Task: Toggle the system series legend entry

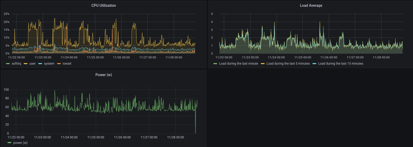Action: click(49, 64)
